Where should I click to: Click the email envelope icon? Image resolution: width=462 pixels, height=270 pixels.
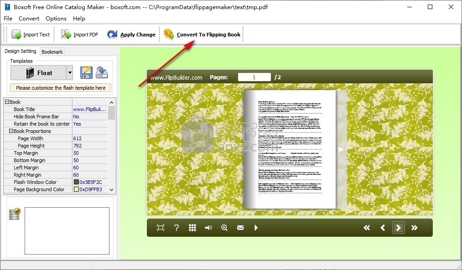point(240,228)
